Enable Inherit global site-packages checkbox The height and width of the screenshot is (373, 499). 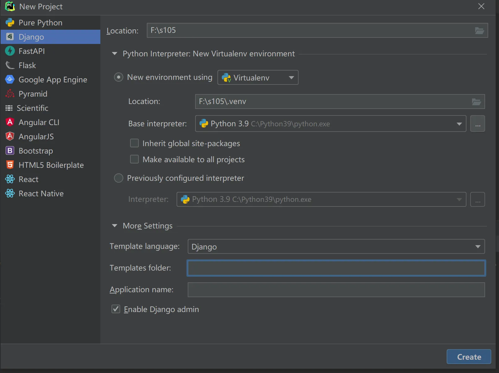click(134, 143)
